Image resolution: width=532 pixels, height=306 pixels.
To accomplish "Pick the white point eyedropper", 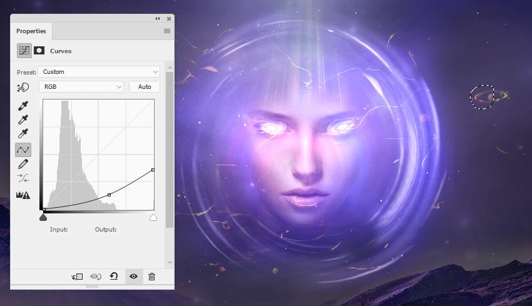I will tap(23, 134).
